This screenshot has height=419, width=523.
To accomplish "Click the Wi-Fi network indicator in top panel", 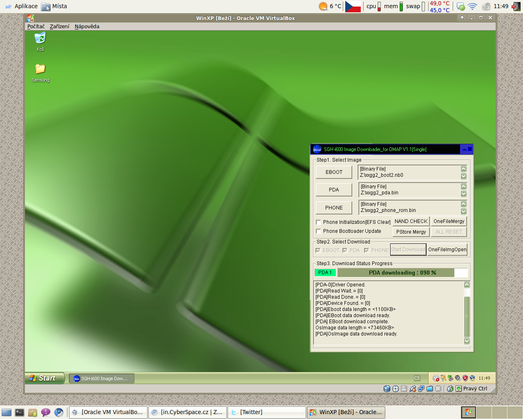I will [472, 6].
